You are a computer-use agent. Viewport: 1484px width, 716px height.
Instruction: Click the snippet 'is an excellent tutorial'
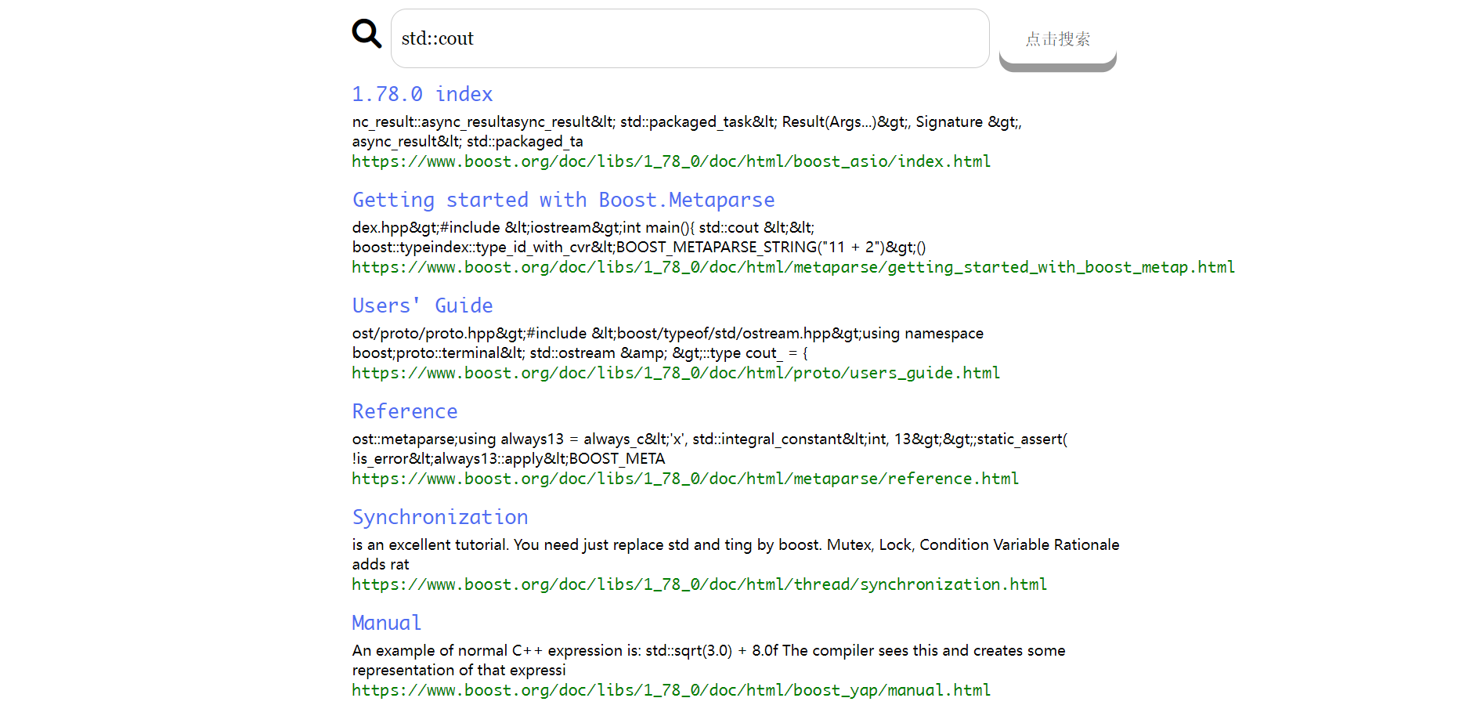(x=736, y=555)
